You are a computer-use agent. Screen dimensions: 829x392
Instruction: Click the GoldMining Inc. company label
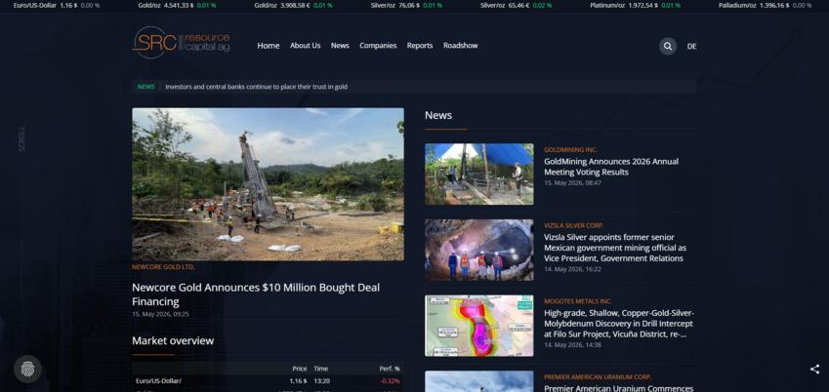click(570, 150)
